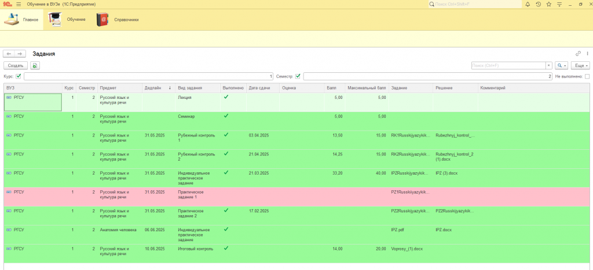Screen dimensions: 593x270
Task: Click the Rubezhnyj_kontrol_2 (1).docx solution cell
Action: pyautogui.click(x=455, y=159)
